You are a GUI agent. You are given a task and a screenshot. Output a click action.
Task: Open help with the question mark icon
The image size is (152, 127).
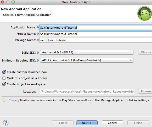pyautogui.click(x=6, y=123)
